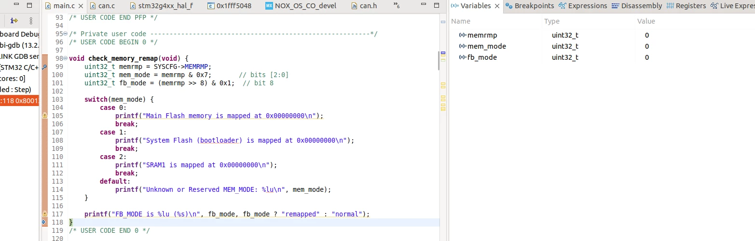Image resolution: width=755 pixels, height=241 pixels.
Task: Click the bi-gdb (13.2 debug tree entry
Action: coord(19,45)
